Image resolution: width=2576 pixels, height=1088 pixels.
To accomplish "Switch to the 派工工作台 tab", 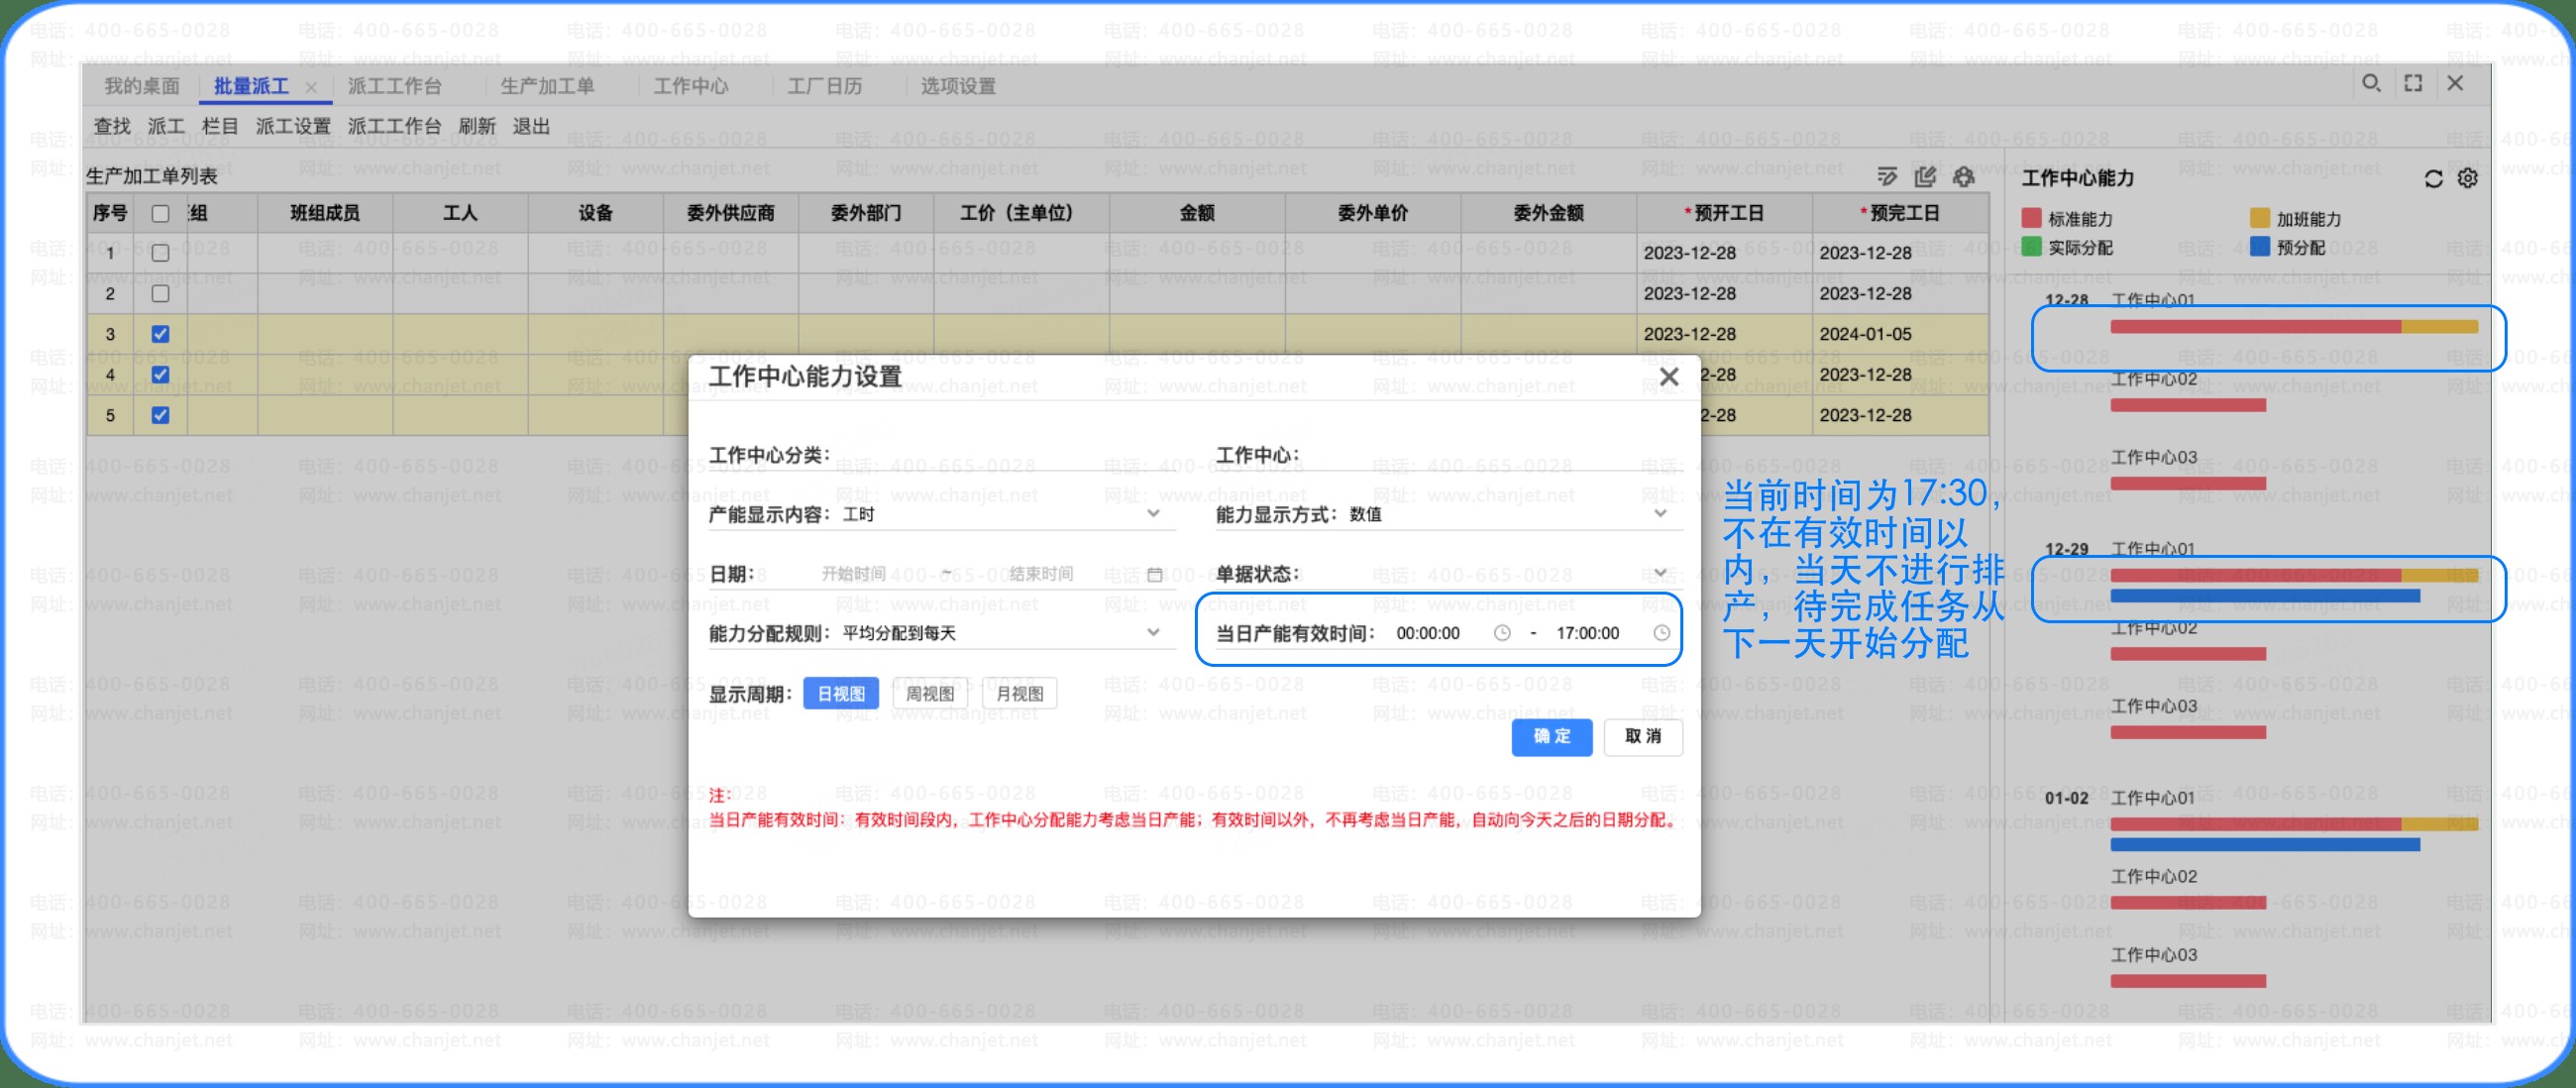I will click(394, 86).
